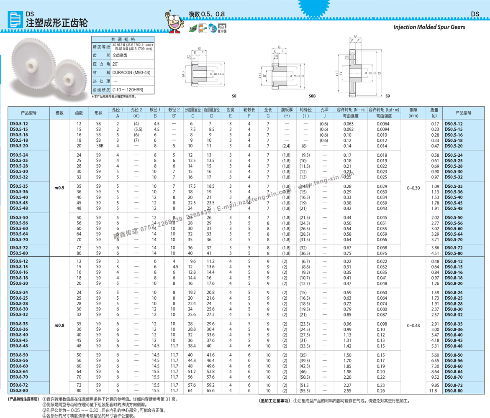Image resolution: width=490 pixels, height=418 pixels.
Task: Select DS0.5-12 in the left product column
Action: [19, 124]
